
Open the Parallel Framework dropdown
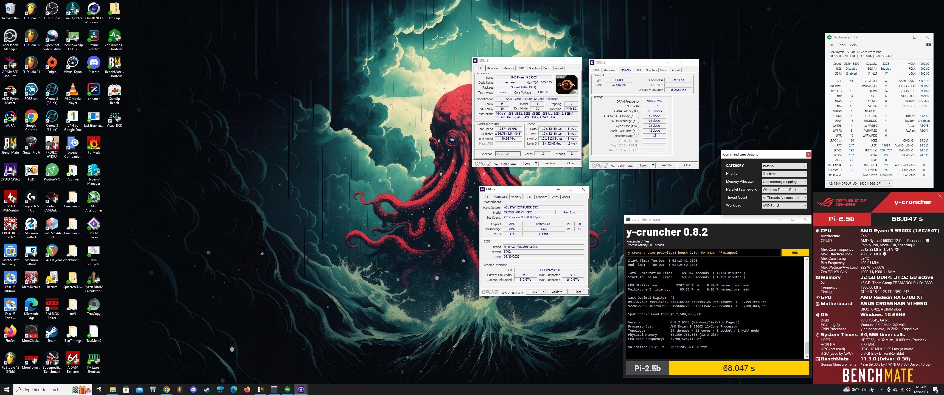[784, 190]
